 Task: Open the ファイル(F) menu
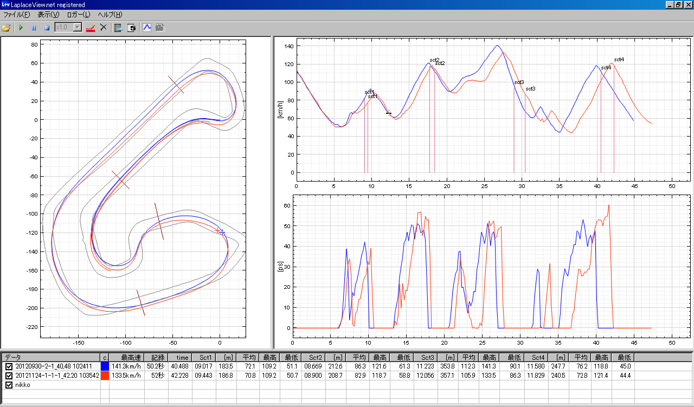pos(17,15)
